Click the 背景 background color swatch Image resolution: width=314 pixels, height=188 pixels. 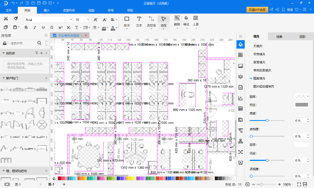pyautogui.click(x=302, y=144)
